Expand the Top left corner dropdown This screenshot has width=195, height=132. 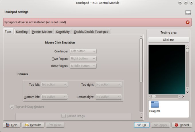coord(54,85)
